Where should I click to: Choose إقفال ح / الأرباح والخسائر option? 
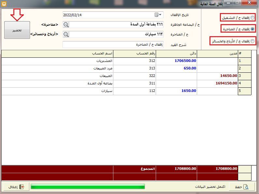point(252,41)
